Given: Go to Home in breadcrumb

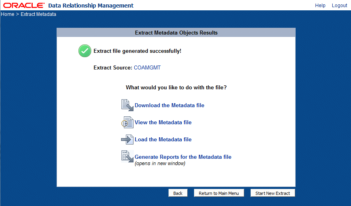Looking at the screenshot, I should tap(8, 14).
